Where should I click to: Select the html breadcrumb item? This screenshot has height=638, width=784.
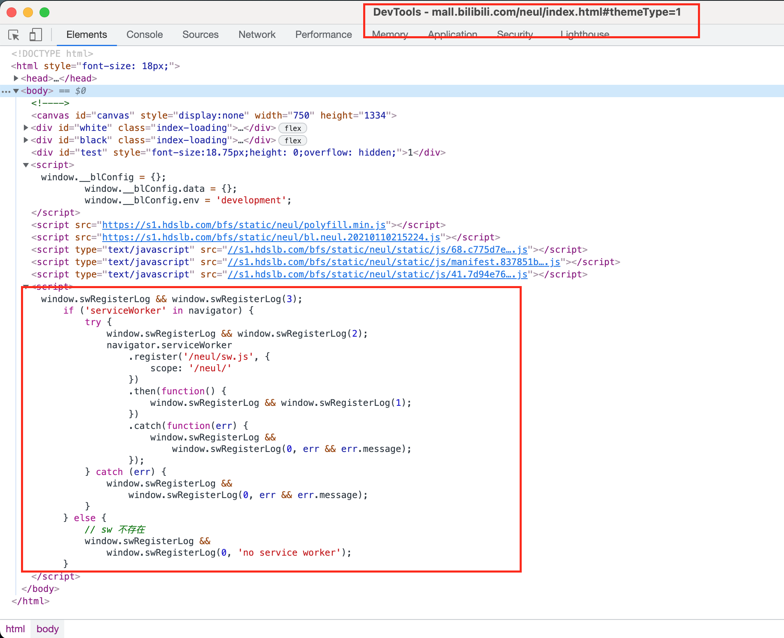coord(15,629)
